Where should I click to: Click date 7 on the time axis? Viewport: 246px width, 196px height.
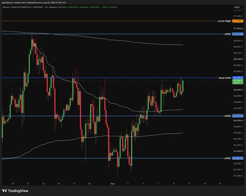(158, 184)
